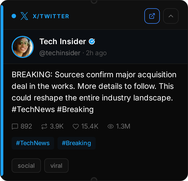Click the views eye icon
The height and width of the screenshot is (181, 188).
[111, 127]
